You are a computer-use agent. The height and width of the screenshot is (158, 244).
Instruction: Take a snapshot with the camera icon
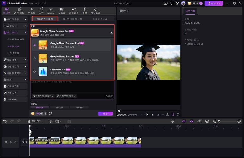point(168,115)
